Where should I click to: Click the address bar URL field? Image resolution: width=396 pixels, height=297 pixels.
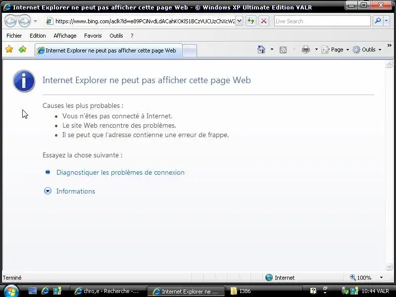tap(141, 21)
